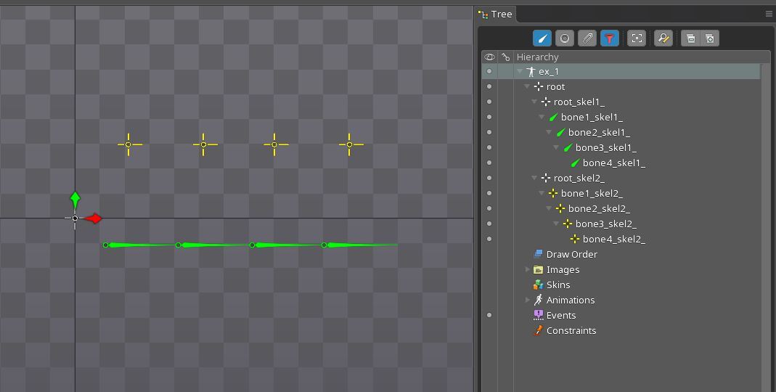Switch to the Tree tab

496,15
